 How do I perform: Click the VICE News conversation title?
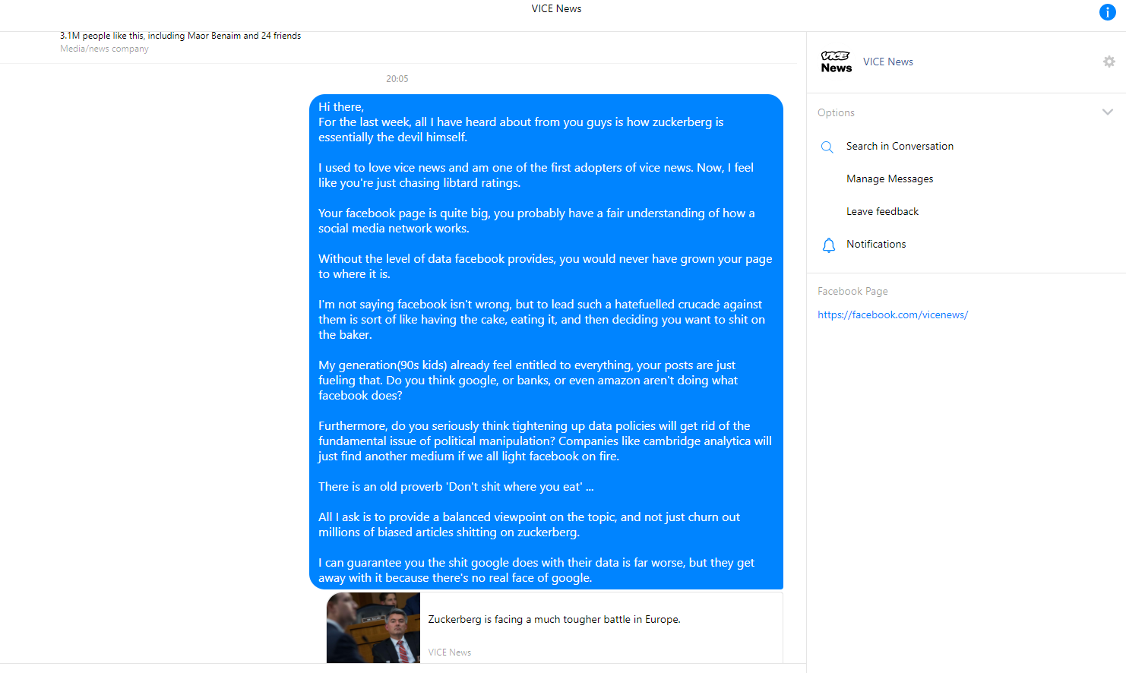click(556, 8)
